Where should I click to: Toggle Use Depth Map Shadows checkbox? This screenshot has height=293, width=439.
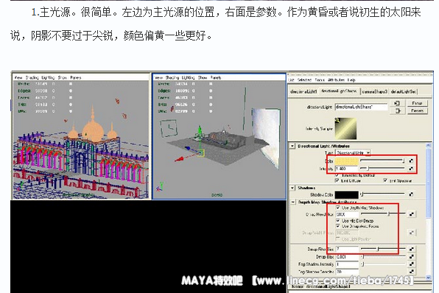pos(337,208)
